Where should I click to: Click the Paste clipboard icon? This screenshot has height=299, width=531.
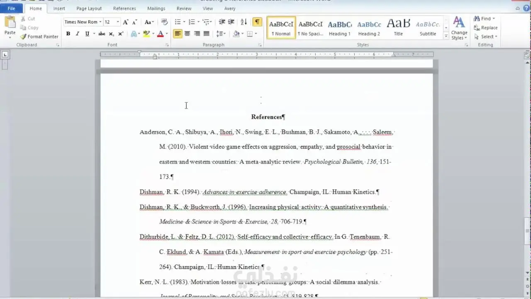tap(10, 22)
